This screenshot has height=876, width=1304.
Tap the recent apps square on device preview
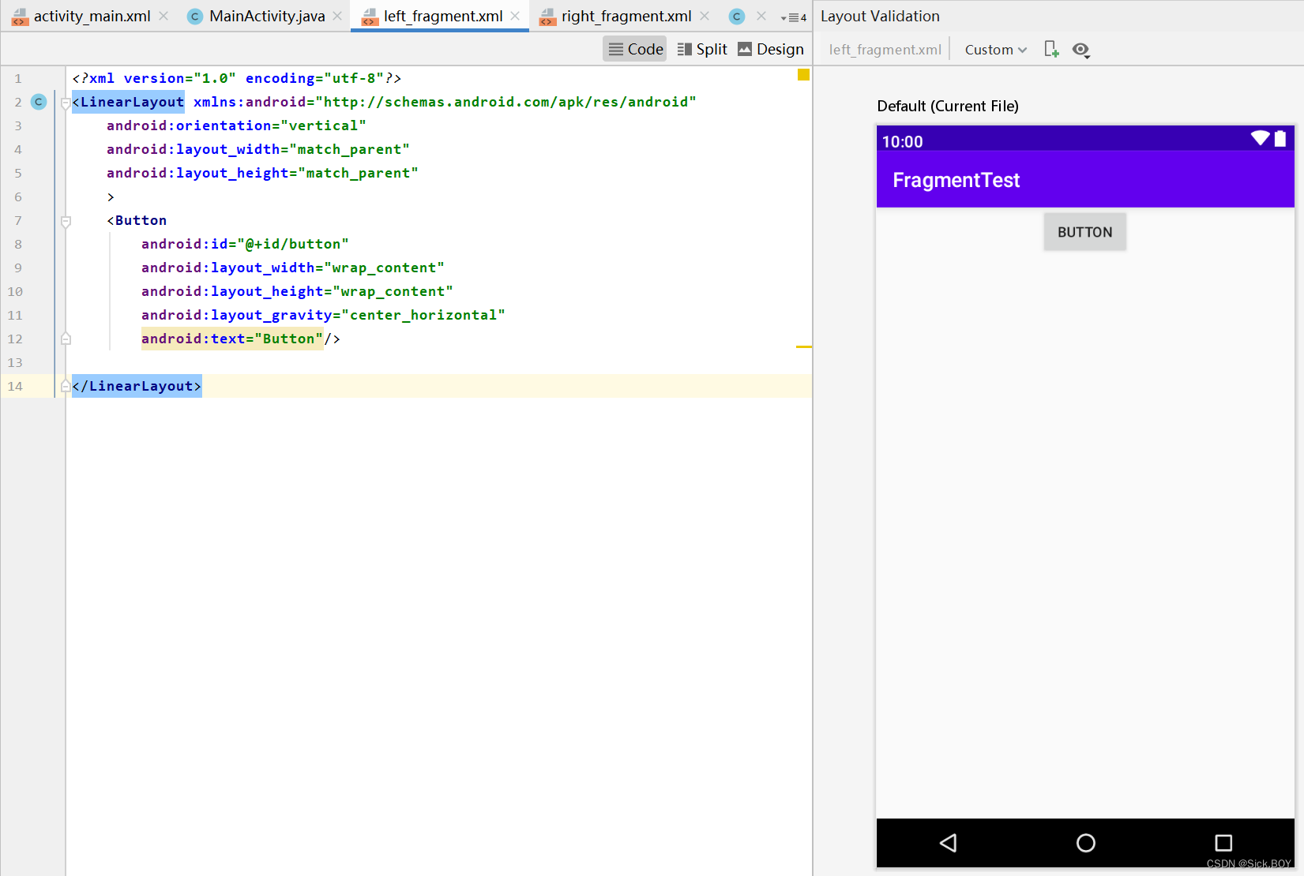click(x=1223, y=843)
